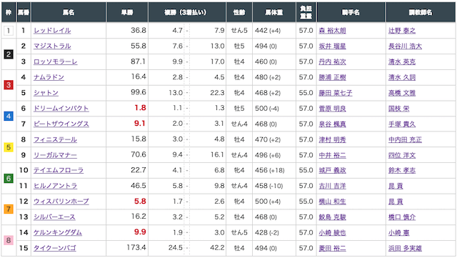The width and height of the screenshot is (457, 258).
Task: Open trainer link 辻野 泰之
Action: 402,31
